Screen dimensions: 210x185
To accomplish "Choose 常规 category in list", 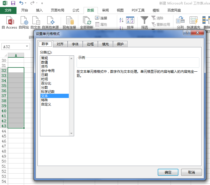I will click(55, 58).
